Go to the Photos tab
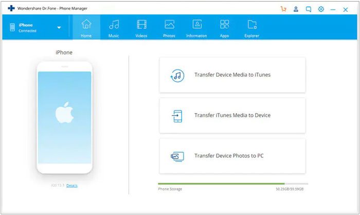The height and width of the screenshot is (215, 360). (x=169, y=25)
